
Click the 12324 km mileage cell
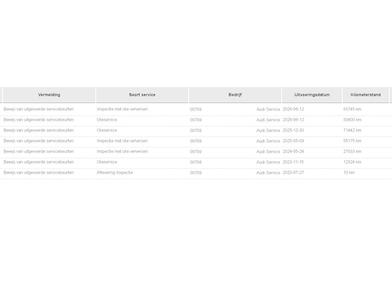pyautogui.click(x=353, y=162)
